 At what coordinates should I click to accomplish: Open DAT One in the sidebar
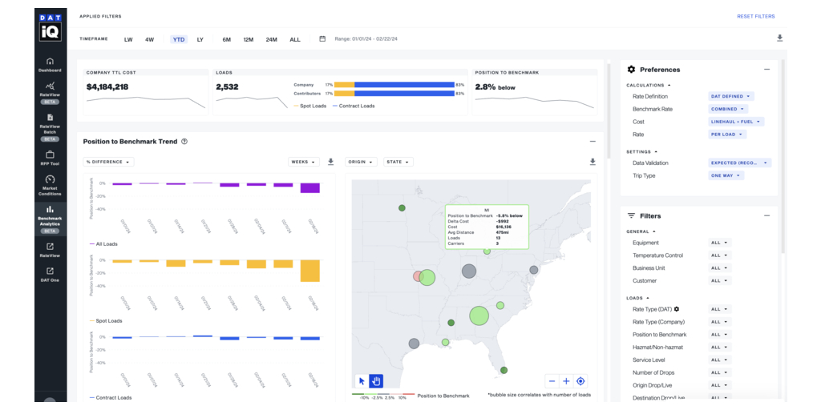[50, 274]
